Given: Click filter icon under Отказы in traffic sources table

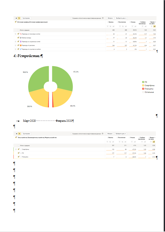Looking at the screenshot, I should coord(132,26).
